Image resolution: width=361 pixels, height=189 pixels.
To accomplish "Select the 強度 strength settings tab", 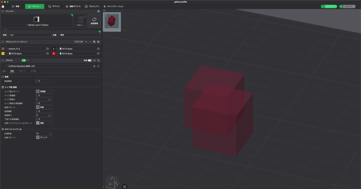I will [12, 71].
